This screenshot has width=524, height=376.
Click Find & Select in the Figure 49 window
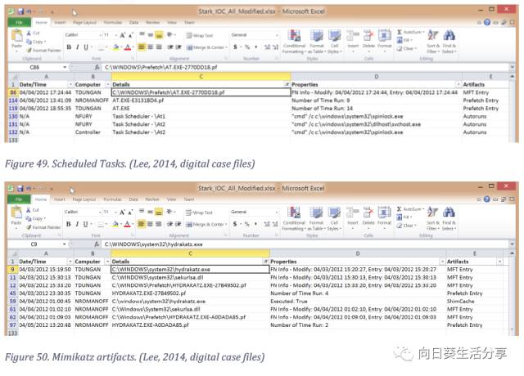[x=449, y=42]
